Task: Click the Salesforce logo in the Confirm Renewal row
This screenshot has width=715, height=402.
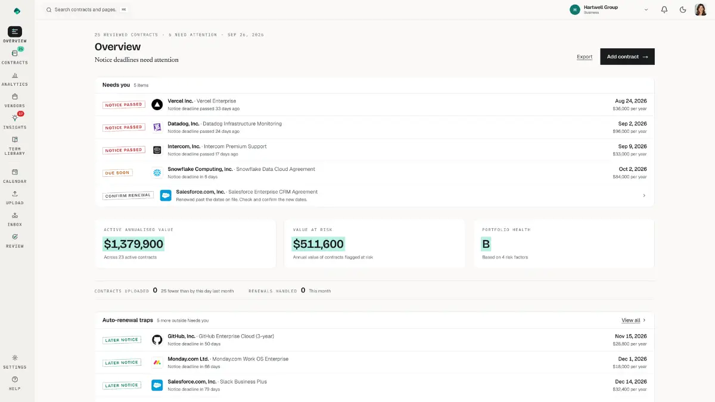Action: (x=166, y=195)
